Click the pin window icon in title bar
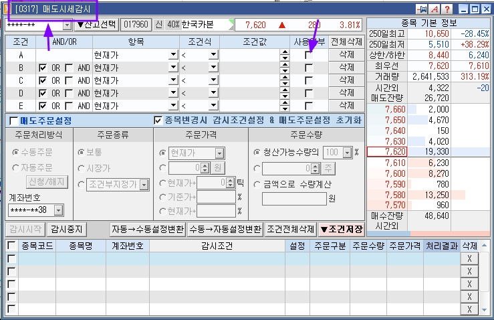494x320 pixels. pos(422,9)
